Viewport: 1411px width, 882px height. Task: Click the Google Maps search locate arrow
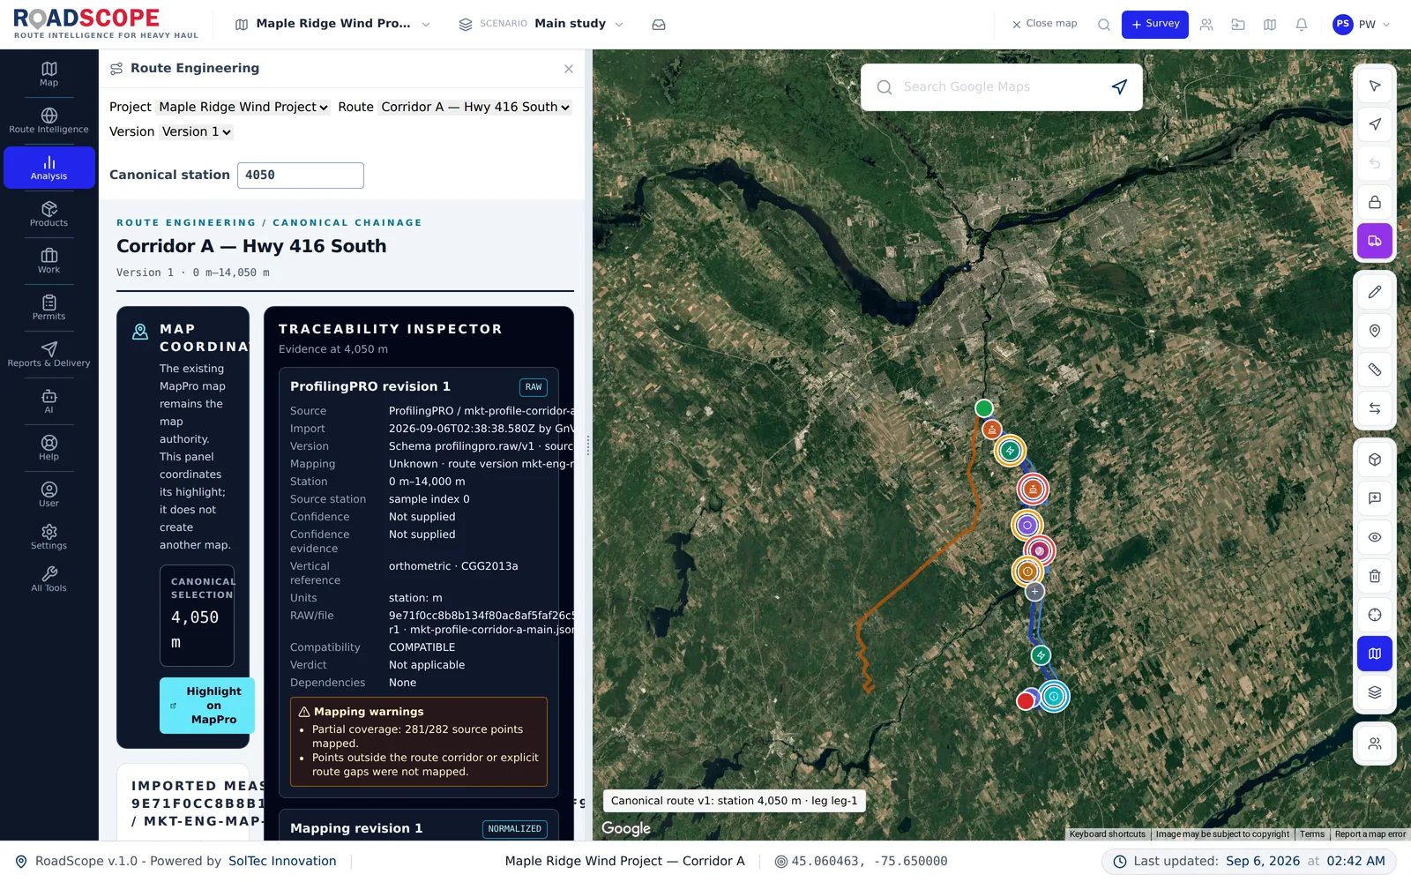pyautogui.click(x=1119, y=86)
